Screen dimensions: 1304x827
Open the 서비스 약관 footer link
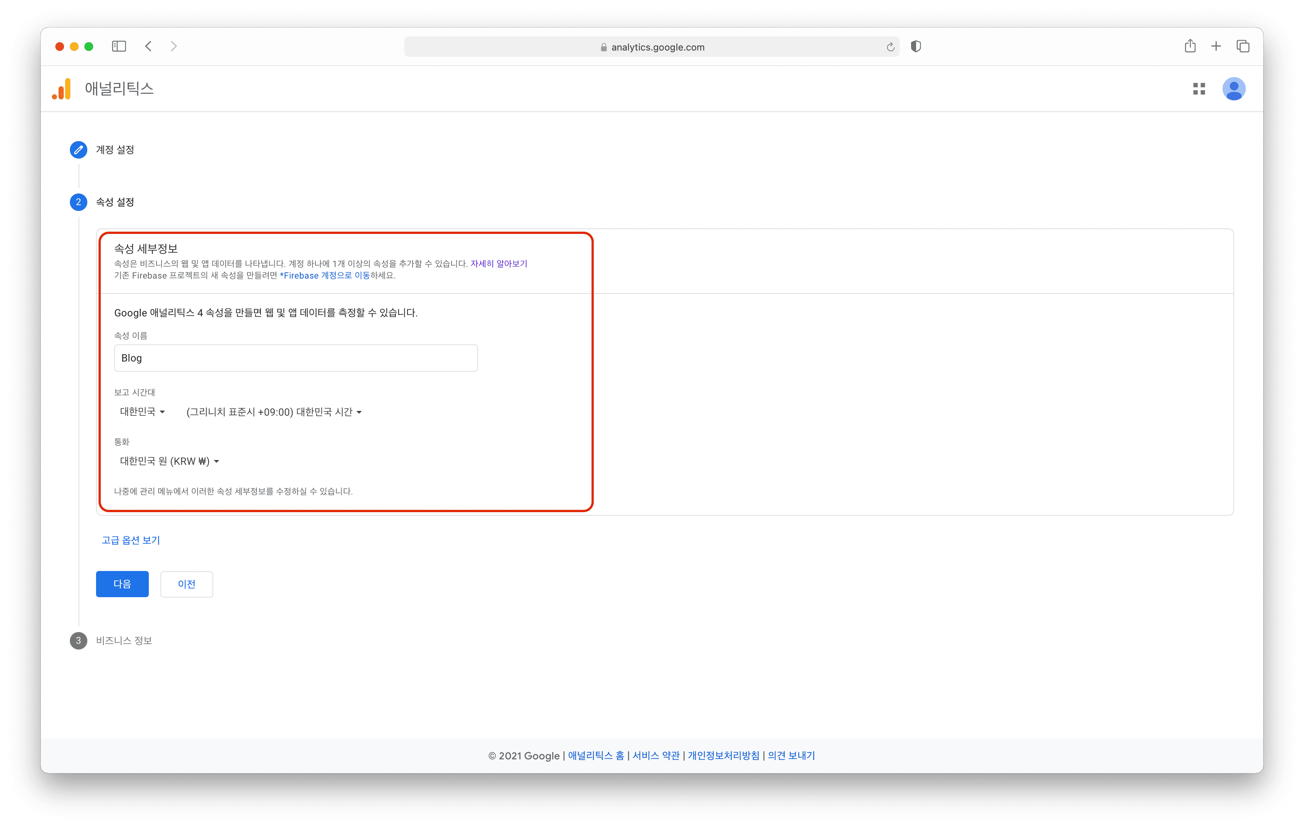coord(656,756)
